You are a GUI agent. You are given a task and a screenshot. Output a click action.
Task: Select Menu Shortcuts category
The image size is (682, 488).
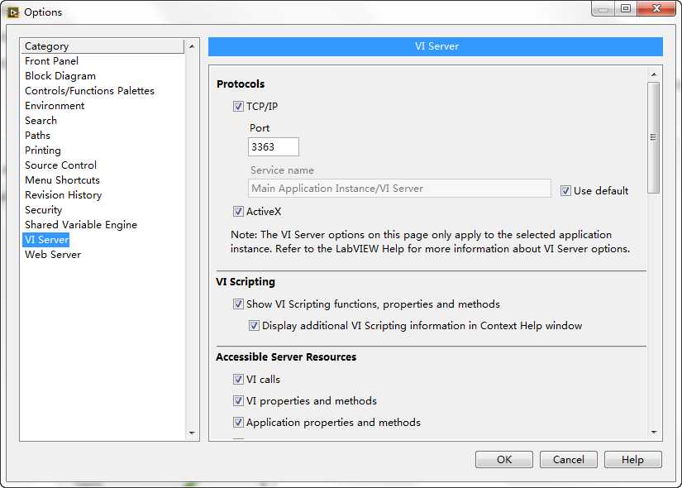(62, 179)
